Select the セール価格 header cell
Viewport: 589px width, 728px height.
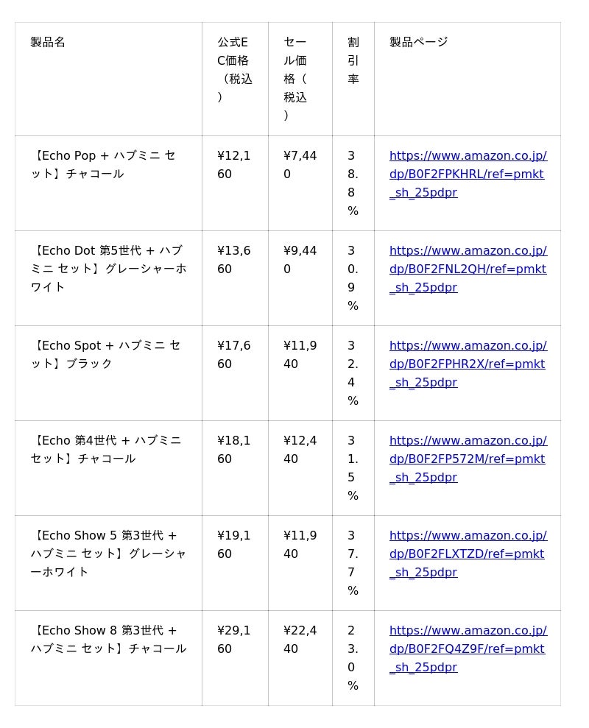click(295, 79)
